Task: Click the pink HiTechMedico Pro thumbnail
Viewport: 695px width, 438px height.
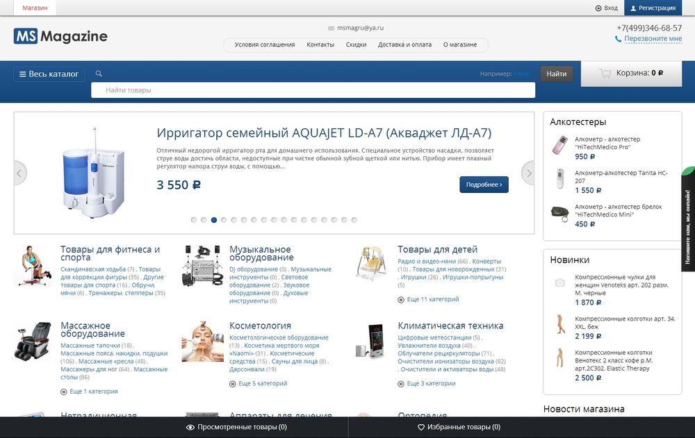Action: point(559,145)
